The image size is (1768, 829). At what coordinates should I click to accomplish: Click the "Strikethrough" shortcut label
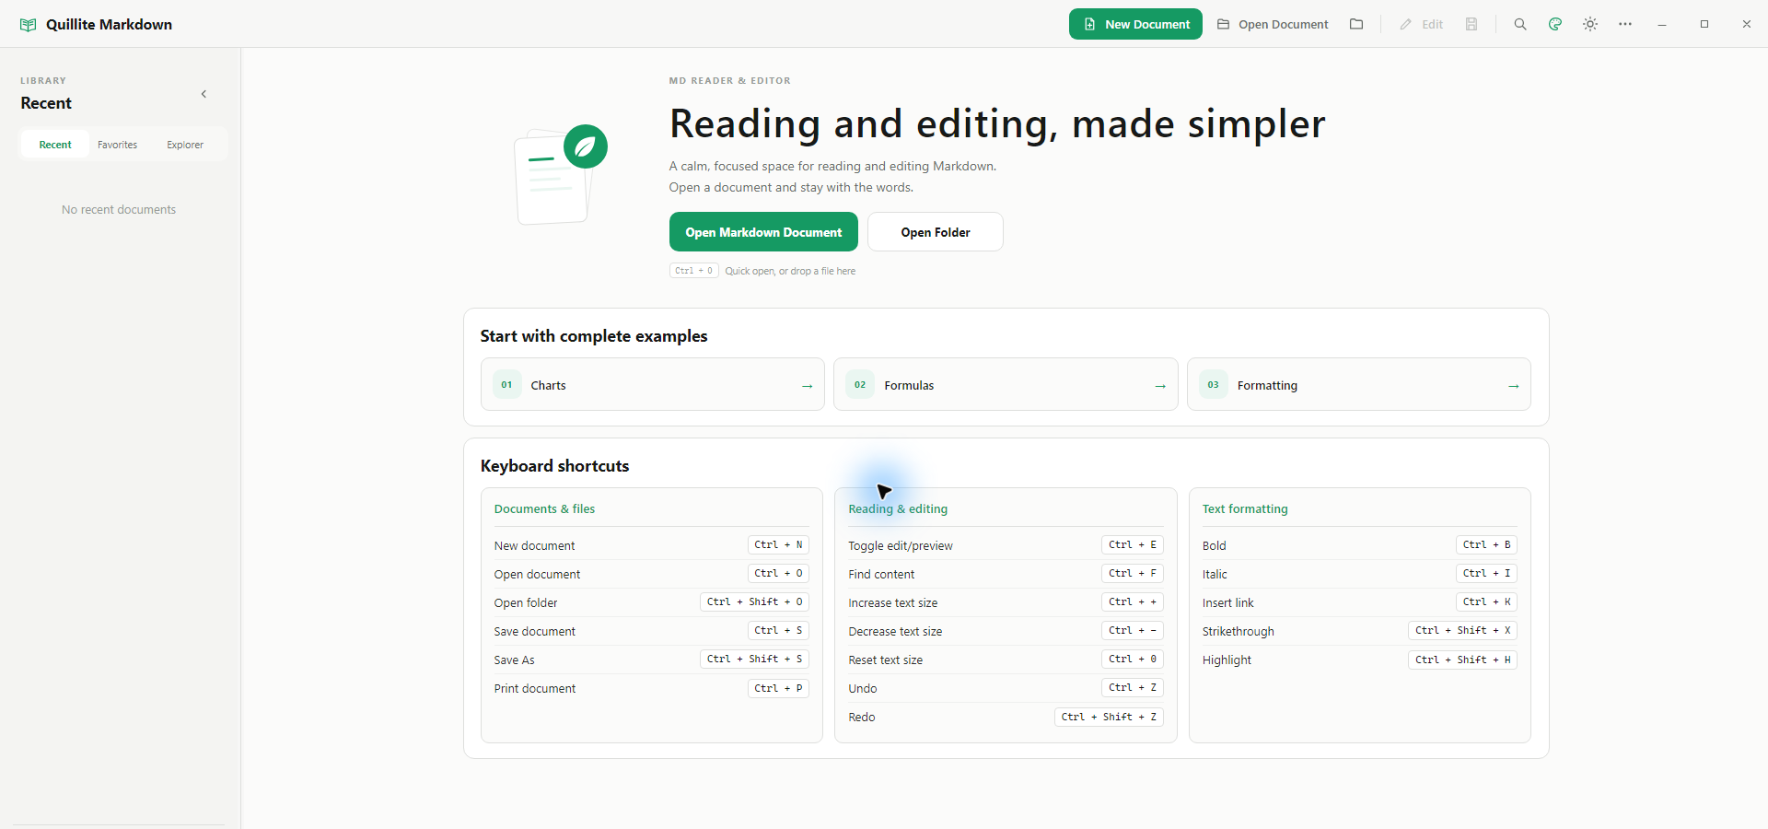(1239, 632)
